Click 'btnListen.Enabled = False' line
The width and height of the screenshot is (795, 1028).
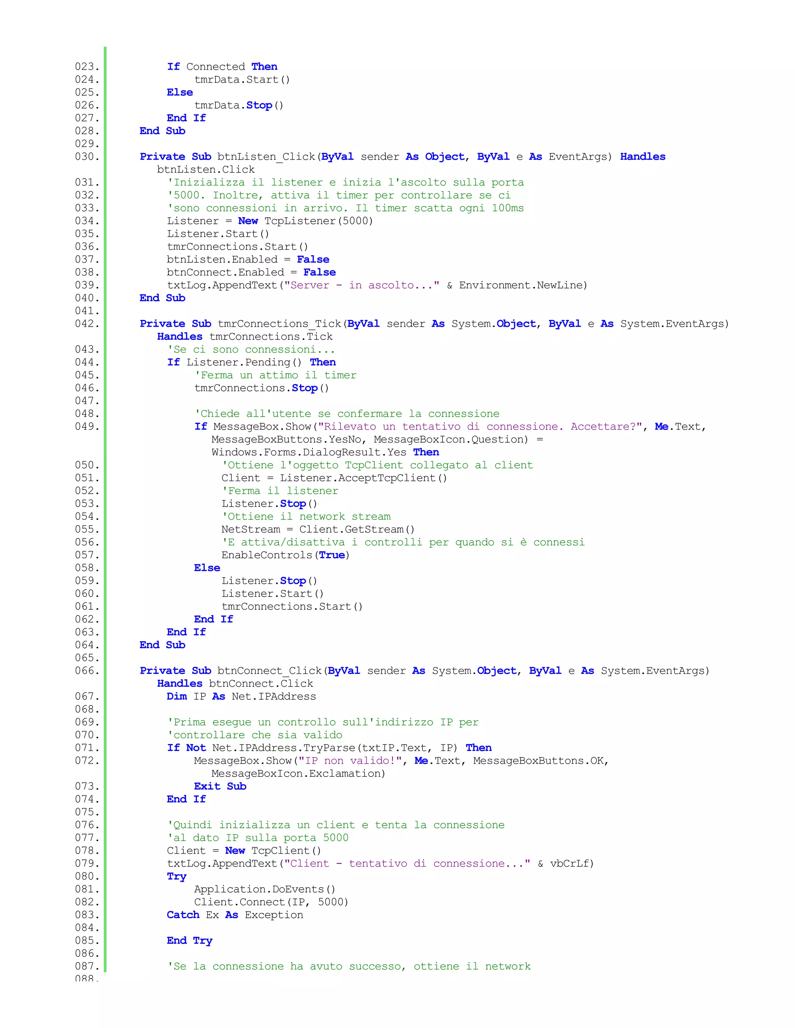click(x=248, y=260)
